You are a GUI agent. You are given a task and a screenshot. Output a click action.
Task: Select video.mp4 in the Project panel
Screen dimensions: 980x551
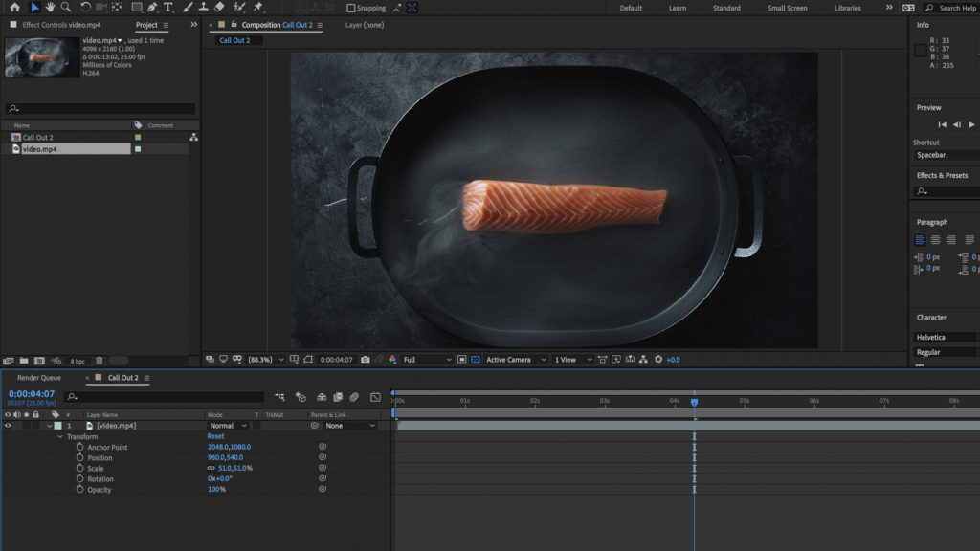(39, 149)
